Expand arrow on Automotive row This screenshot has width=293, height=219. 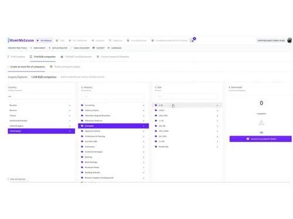pos(144,147)
